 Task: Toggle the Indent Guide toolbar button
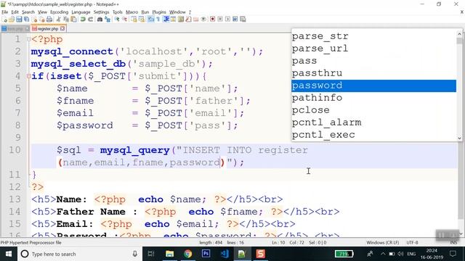click(166, 20)
